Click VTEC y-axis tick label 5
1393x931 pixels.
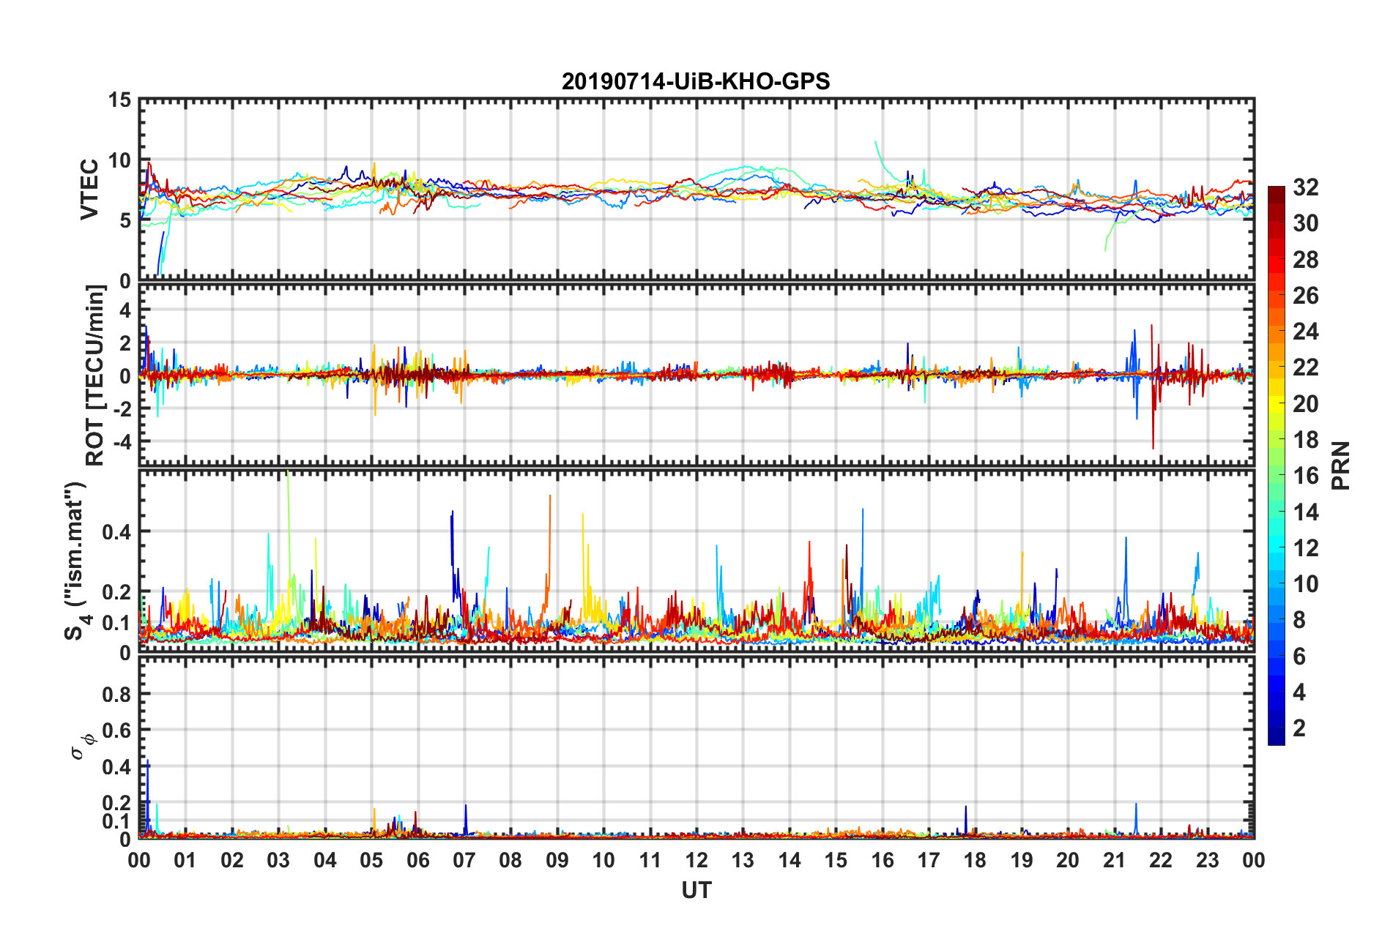tap(125, 220)
